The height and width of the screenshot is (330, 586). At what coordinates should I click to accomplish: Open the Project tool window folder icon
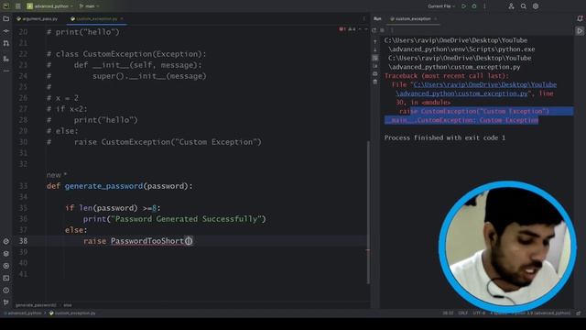pos(6,18)
